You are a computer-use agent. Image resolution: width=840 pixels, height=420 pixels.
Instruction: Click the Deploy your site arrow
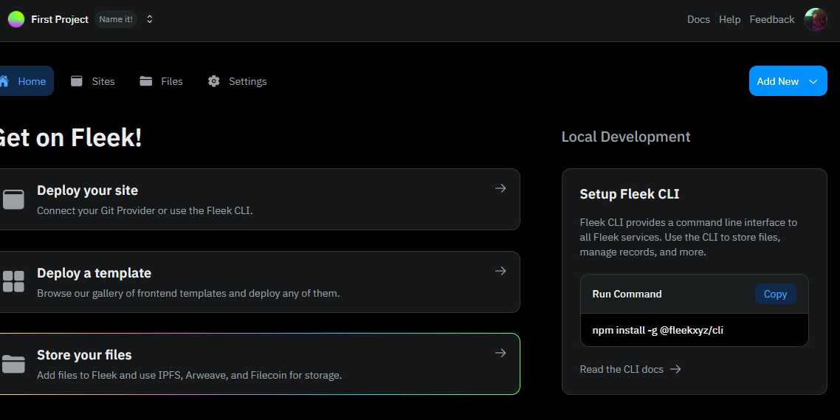coord(500,188)
